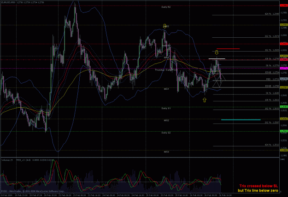Click the grey current price tag on axis
Screen dimensions: 288x197
(284, 79)
